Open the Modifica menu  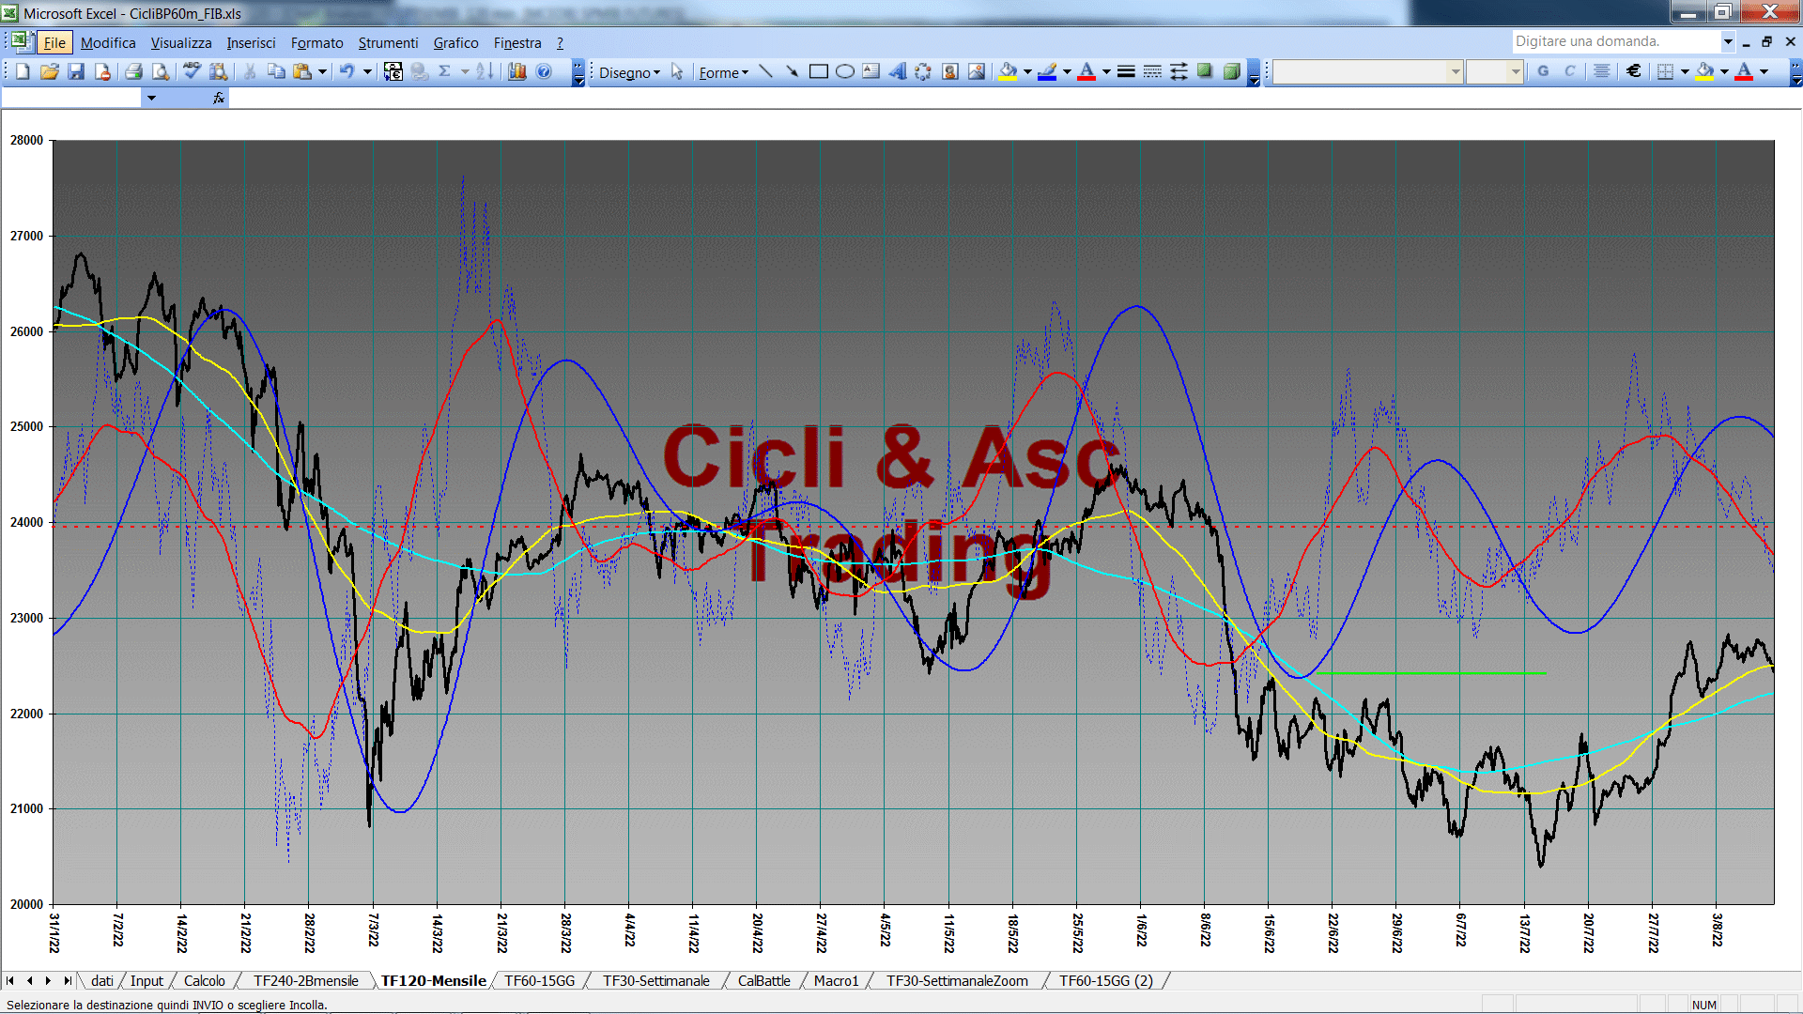click(108, 42)
